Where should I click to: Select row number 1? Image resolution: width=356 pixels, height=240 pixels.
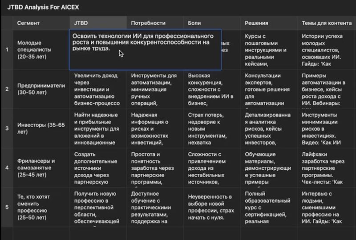tap(7, 49)
